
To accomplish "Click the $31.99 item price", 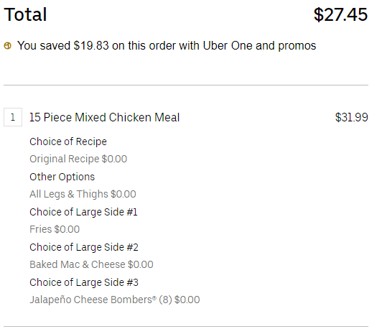I will click(x=352, y=118).
